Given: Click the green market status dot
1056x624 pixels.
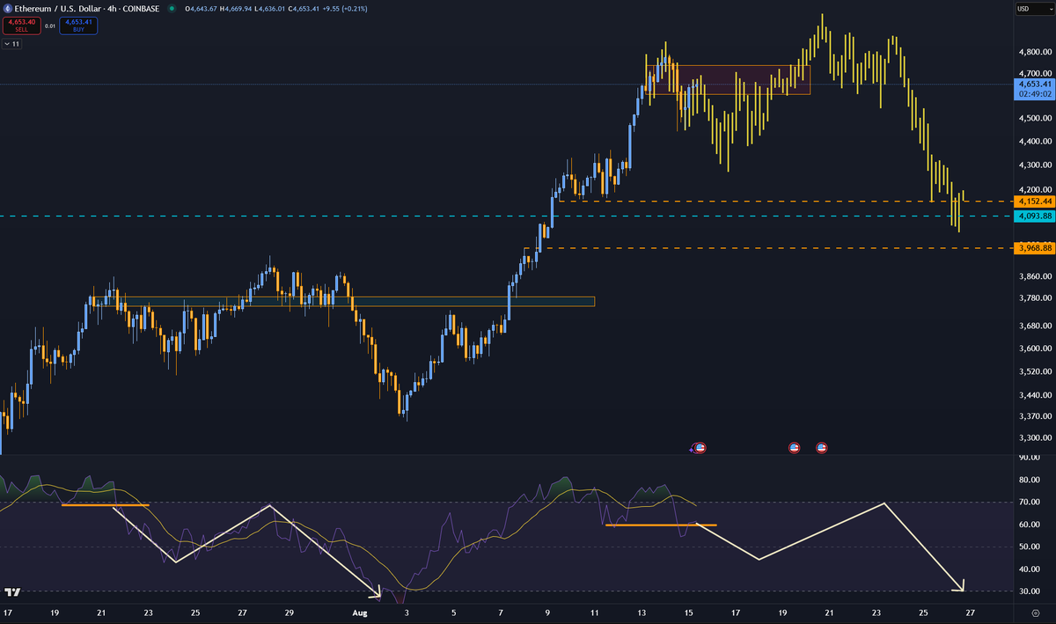Looking at the screenshot, I should 171,9.
